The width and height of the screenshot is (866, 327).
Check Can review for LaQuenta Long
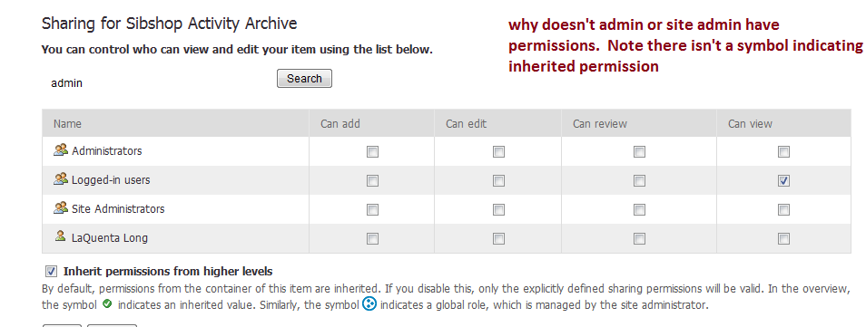pyautogui.click(x=639, y=239)
